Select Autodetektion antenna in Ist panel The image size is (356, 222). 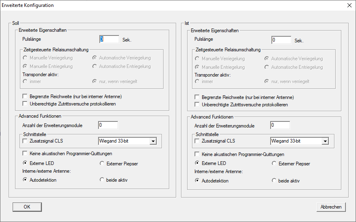[x=198, y=181]
